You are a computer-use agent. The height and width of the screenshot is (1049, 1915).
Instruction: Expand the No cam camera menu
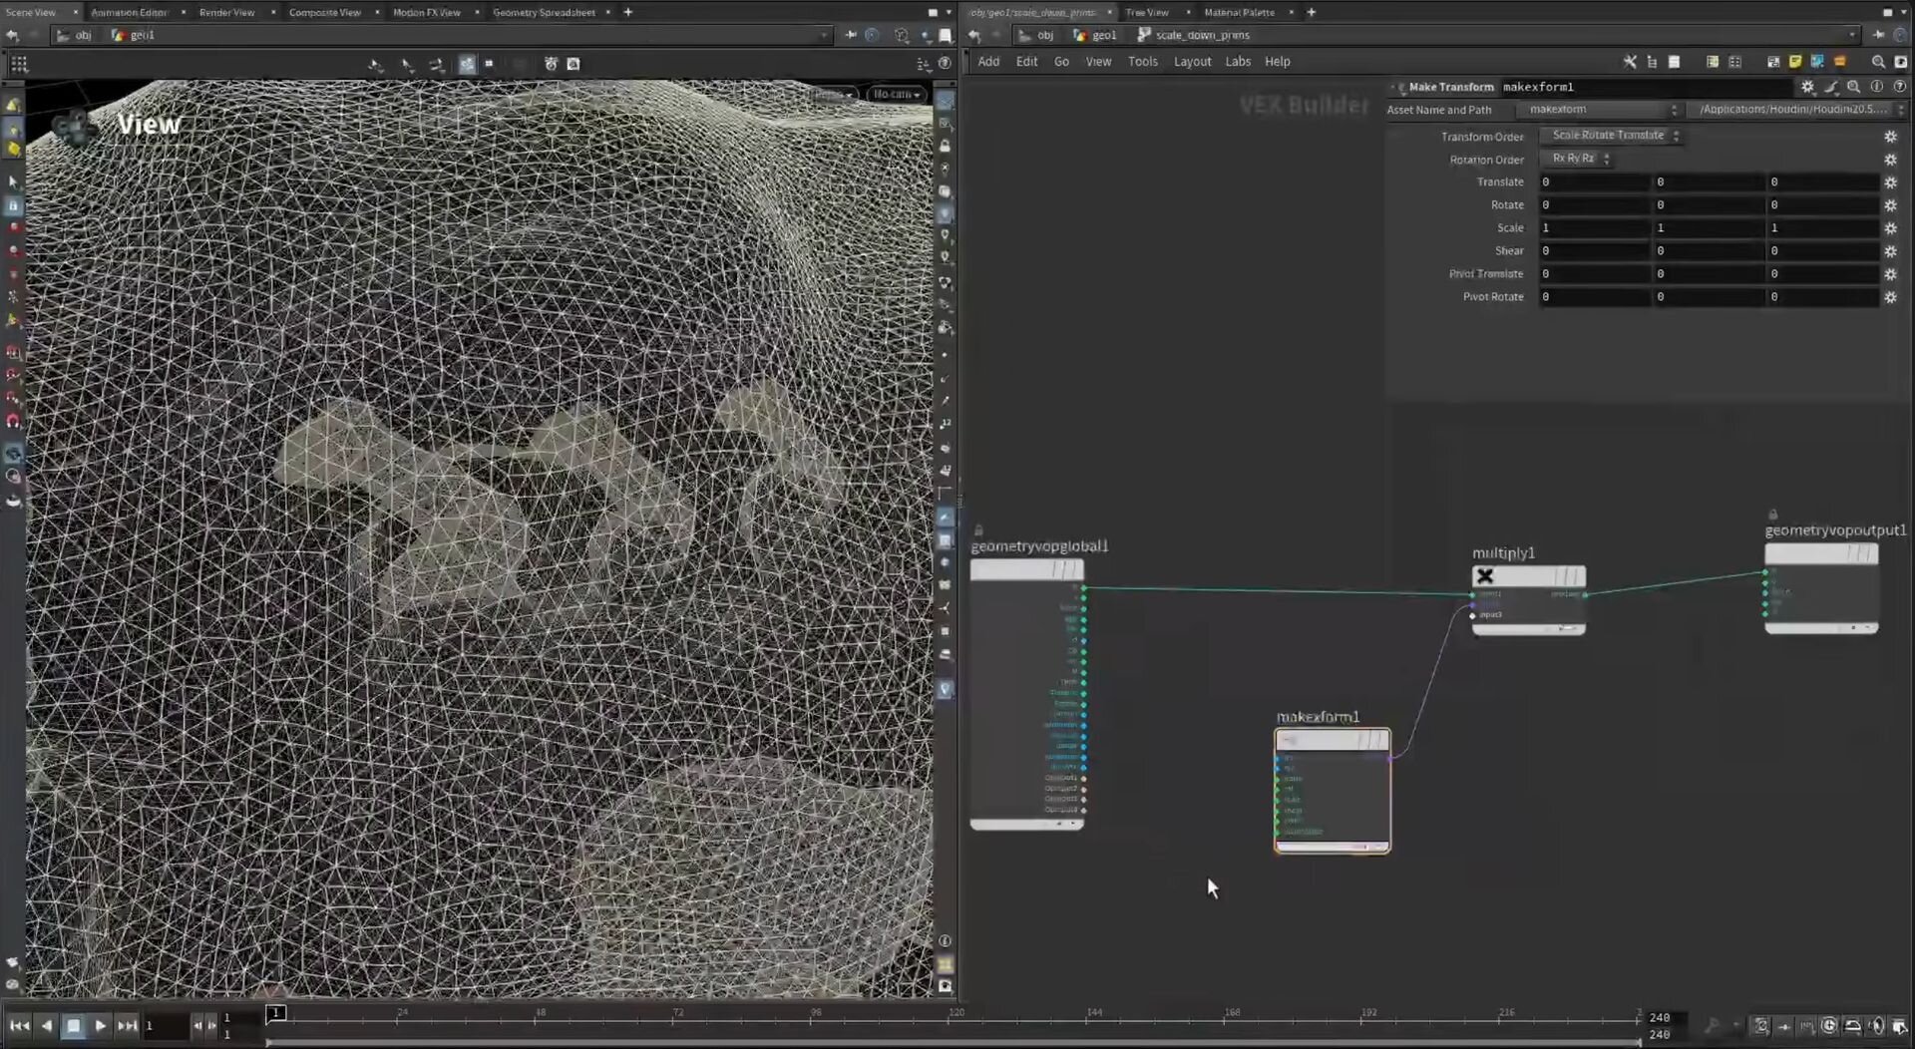[x=896, y=94]
